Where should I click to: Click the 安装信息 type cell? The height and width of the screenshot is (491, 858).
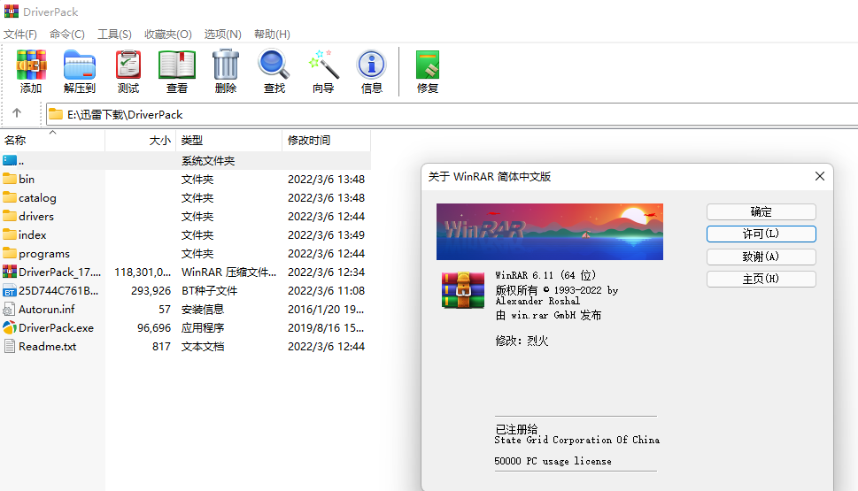pos(203,310)
